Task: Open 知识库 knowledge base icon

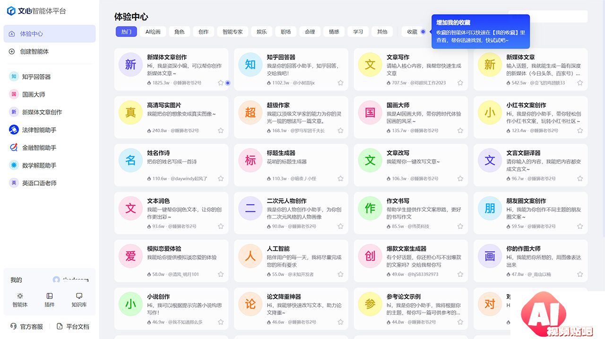Action: tap(79, 296)
